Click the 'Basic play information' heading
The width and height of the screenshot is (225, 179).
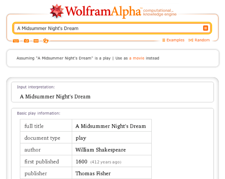pos(38,113)
